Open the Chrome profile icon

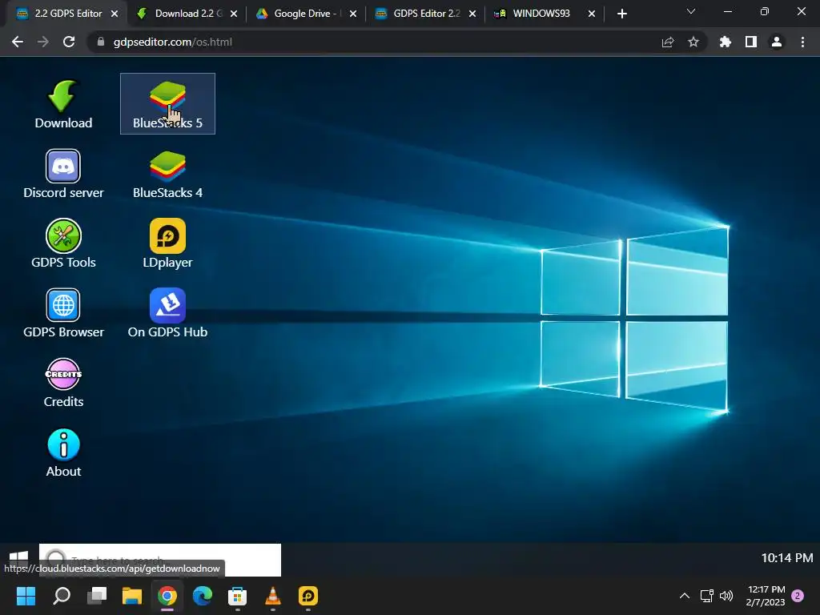(x=777, y=42)
